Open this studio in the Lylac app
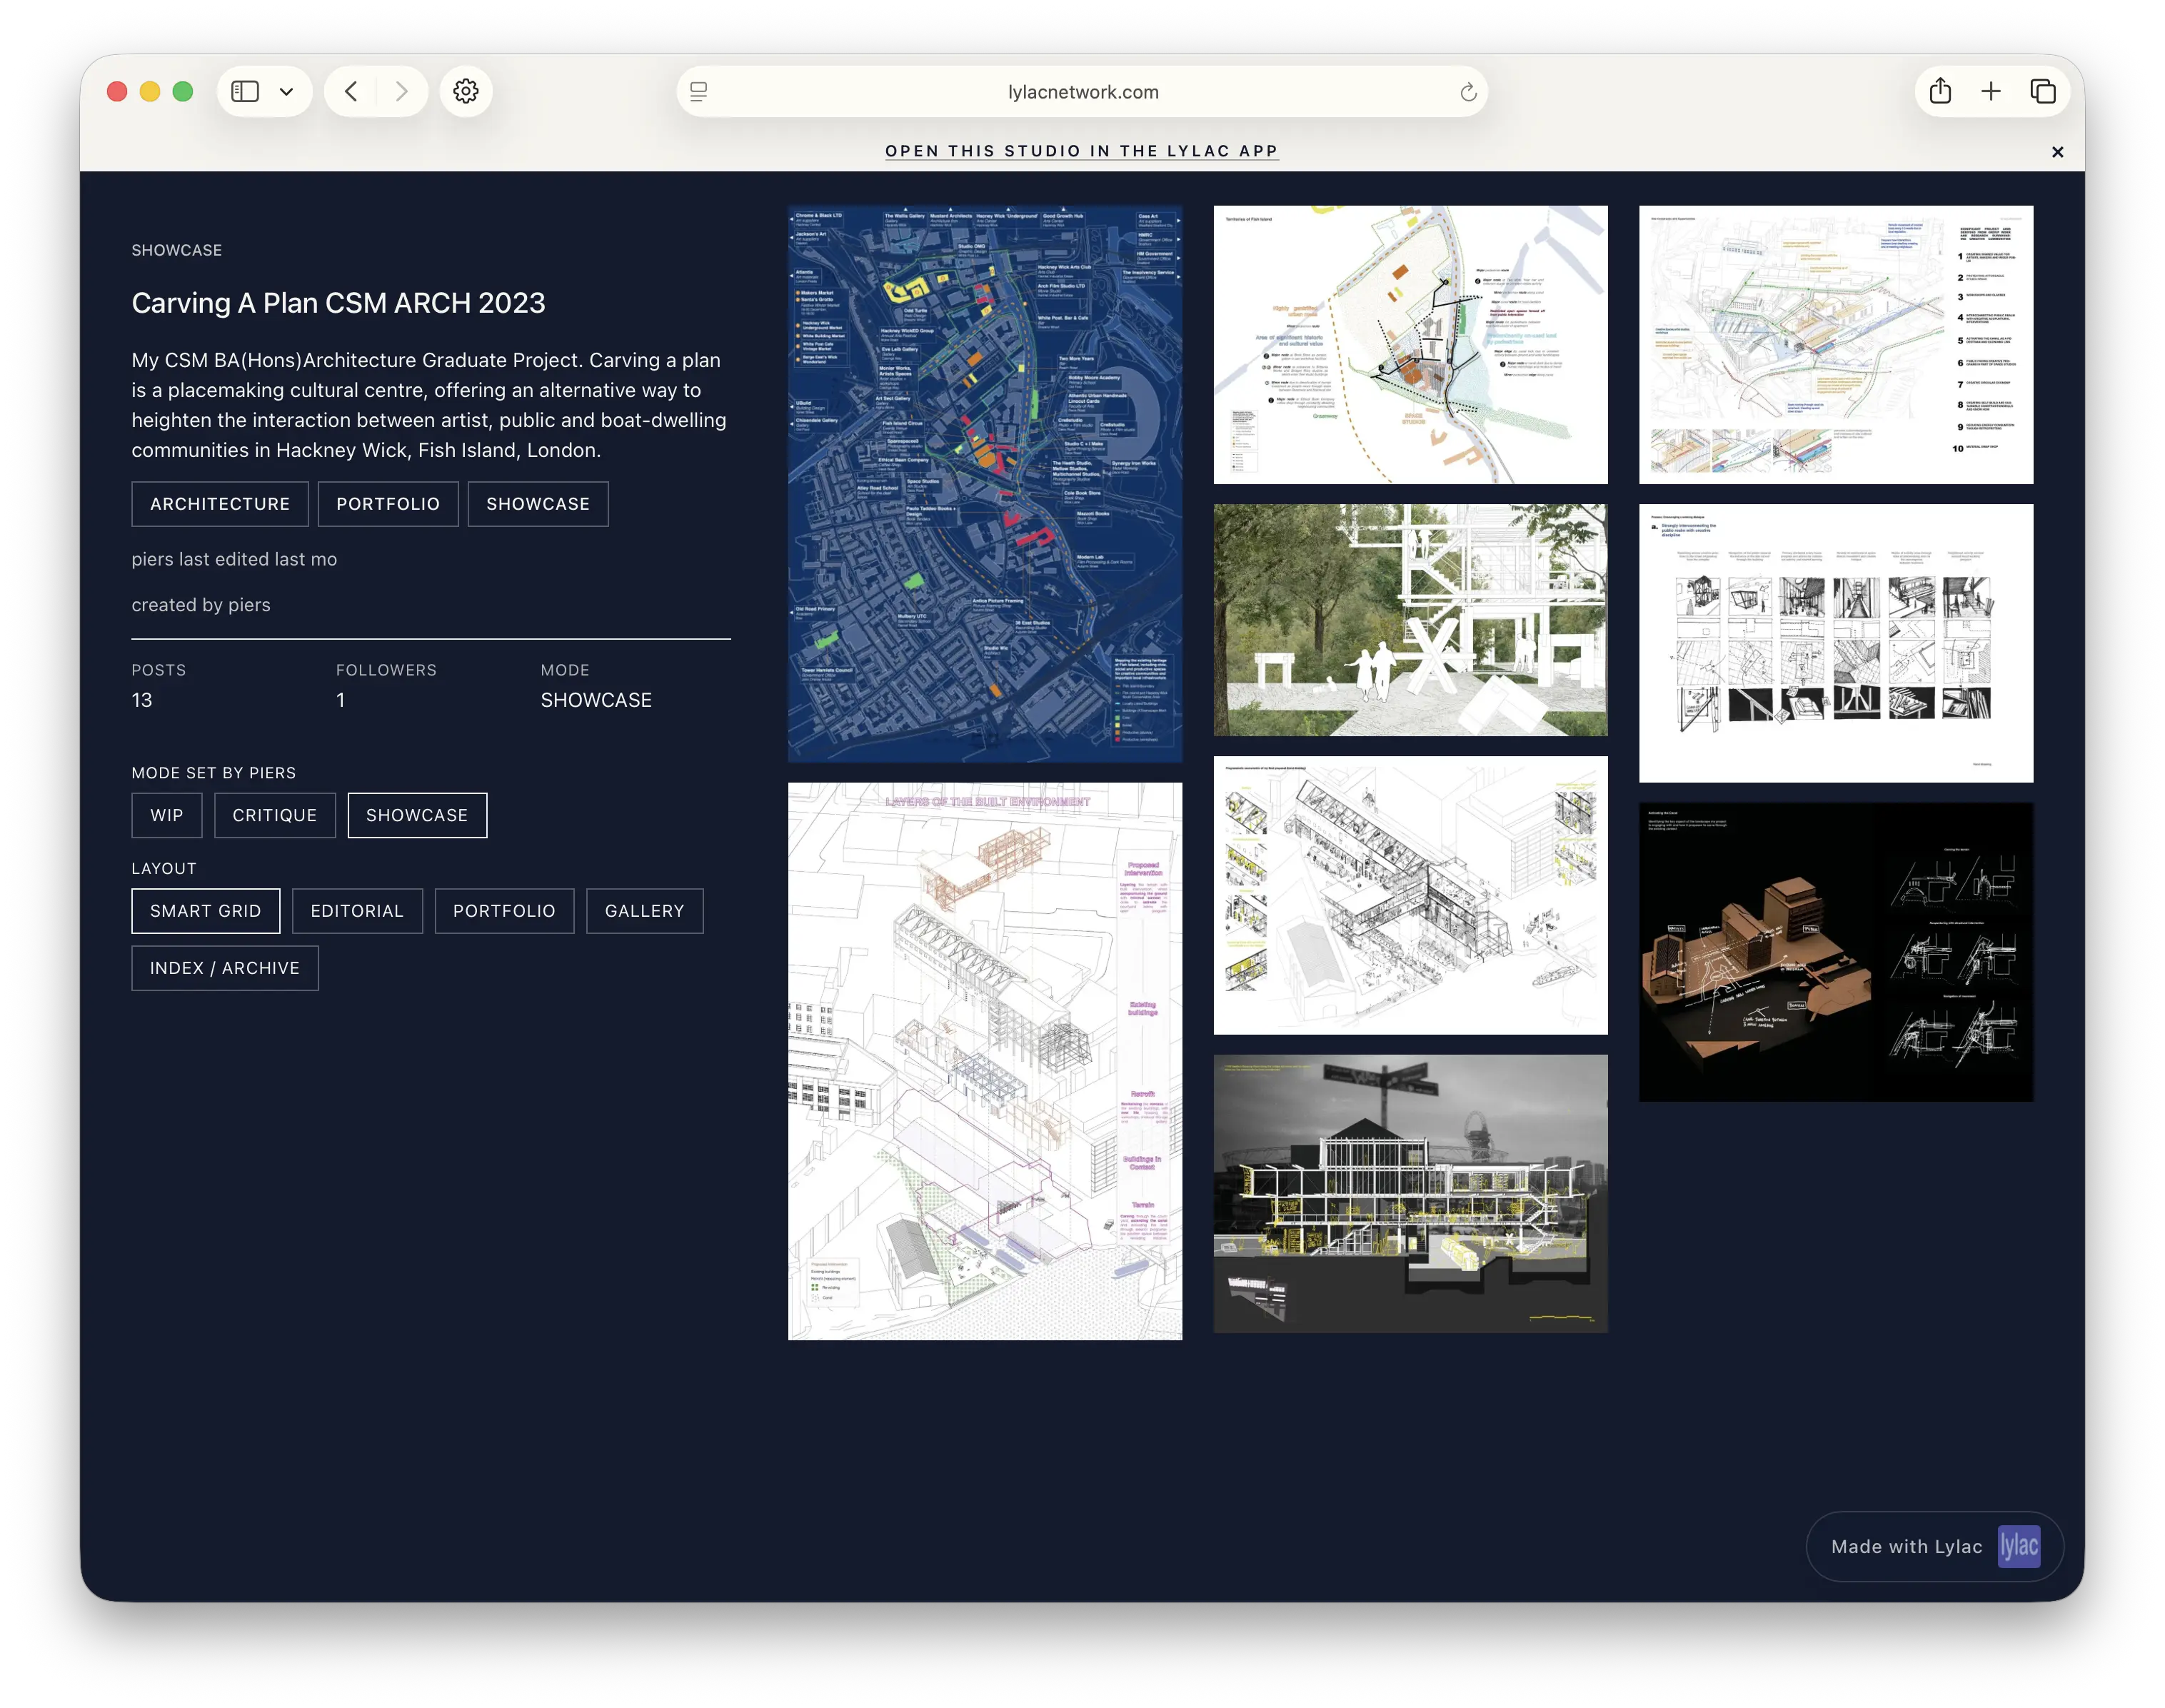 tap(1081, 151)
